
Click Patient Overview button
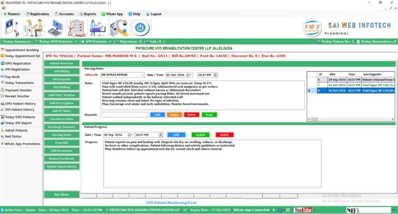pyautogui.click(x=62, y=64)
